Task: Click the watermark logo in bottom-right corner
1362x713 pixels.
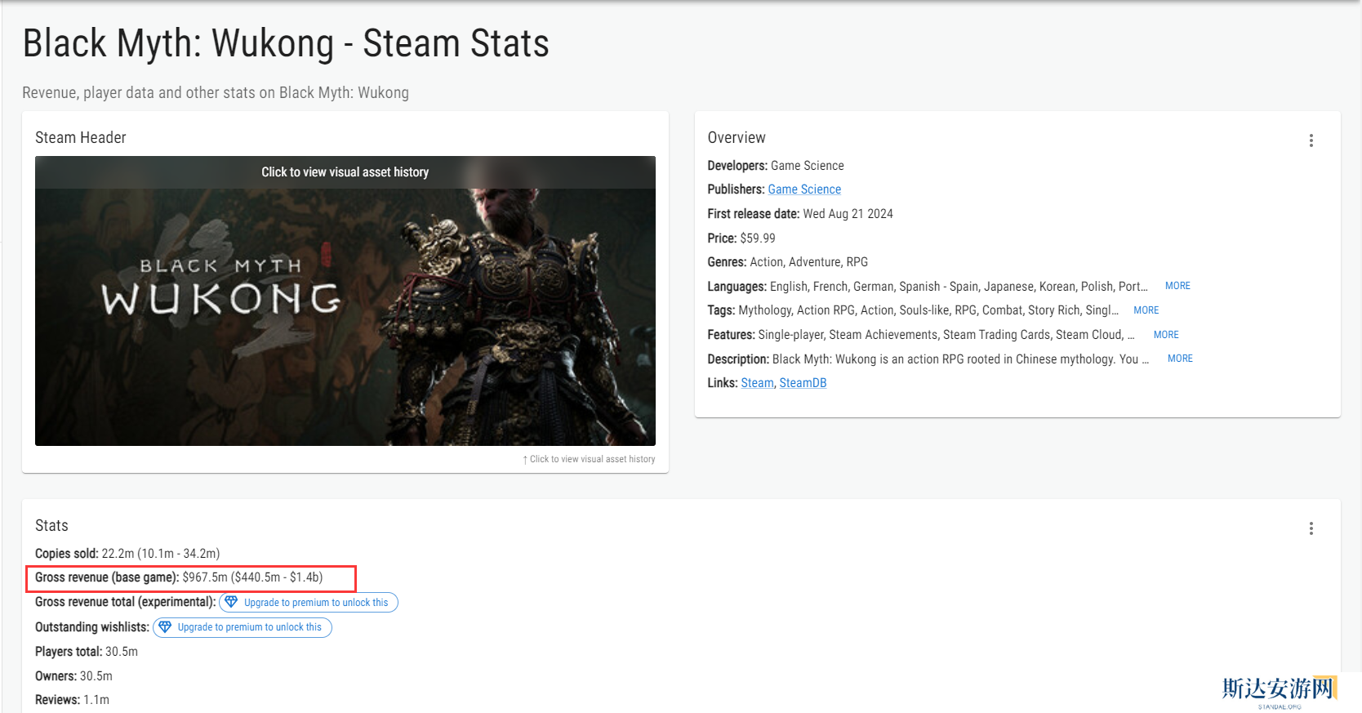Action: [x=1279, y=691]
